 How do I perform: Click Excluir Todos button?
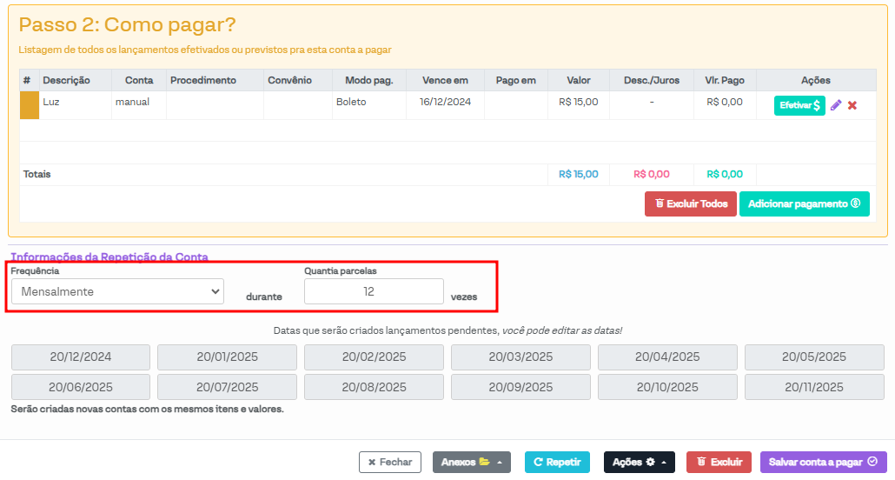(691, 203)
